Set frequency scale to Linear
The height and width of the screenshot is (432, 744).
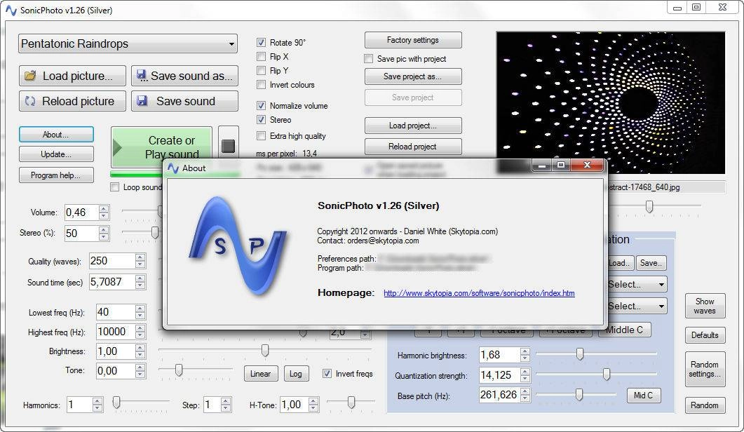point(260,374)
